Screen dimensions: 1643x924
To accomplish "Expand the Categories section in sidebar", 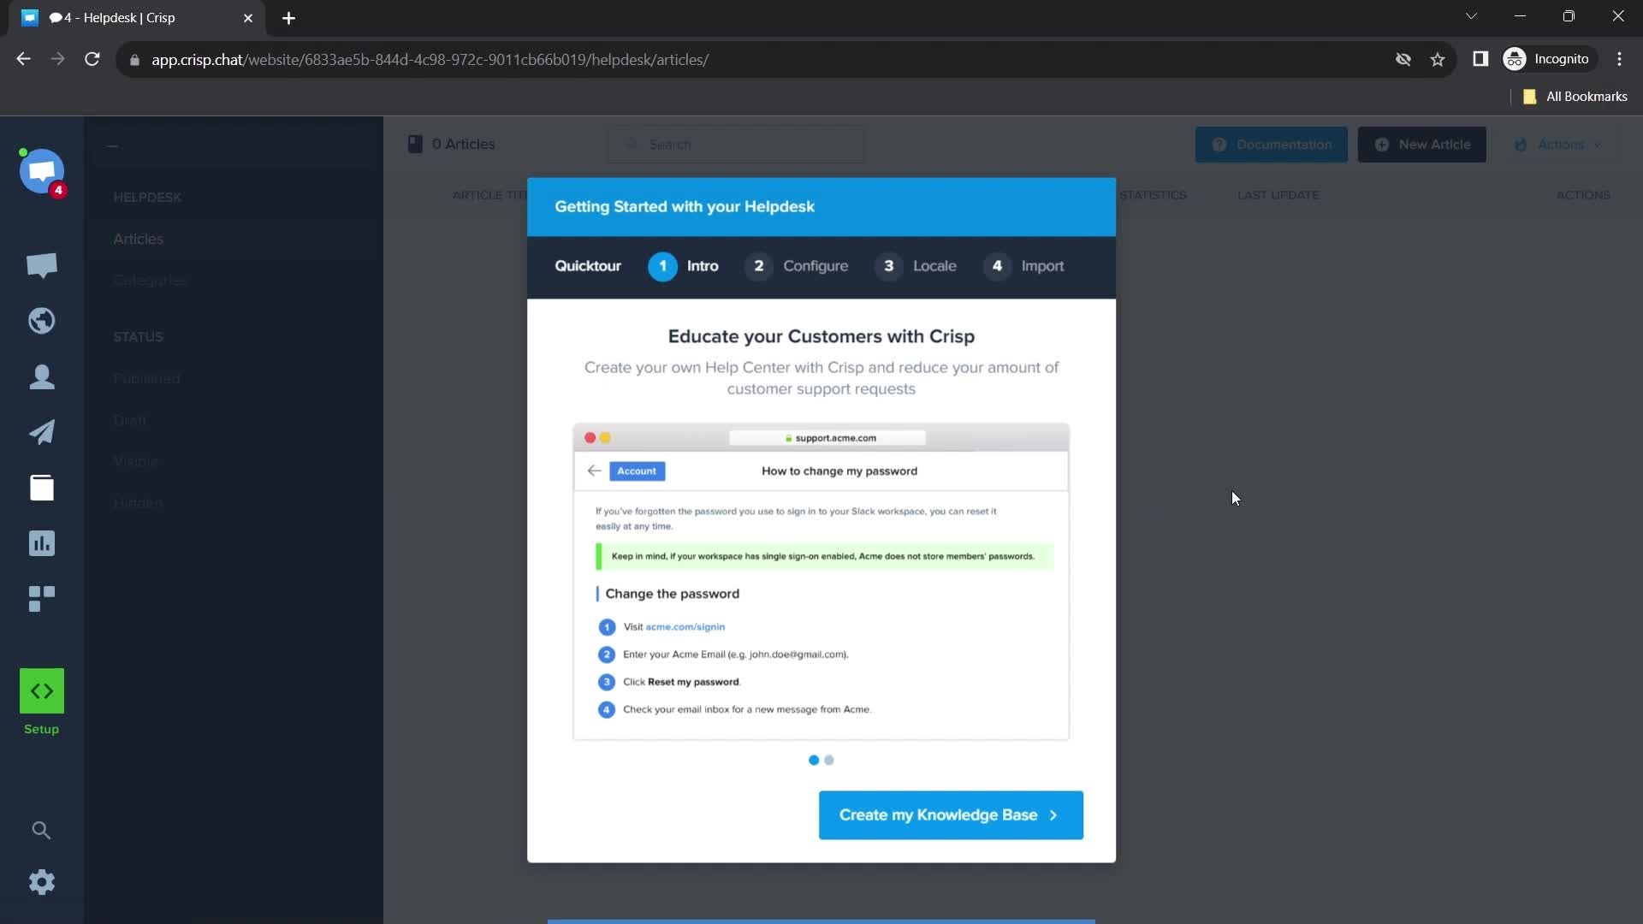I will 150,280.
